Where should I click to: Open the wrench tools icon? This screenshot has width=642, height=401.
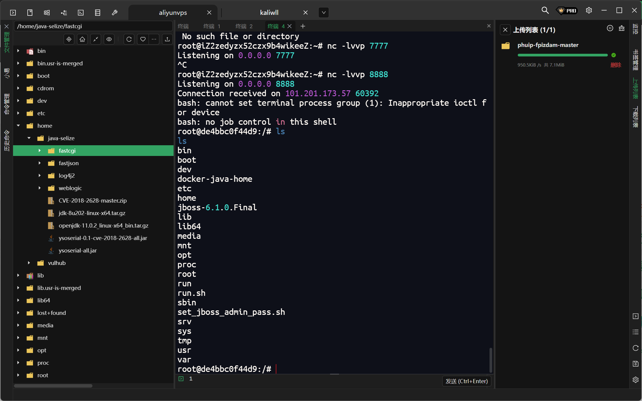point(114,12)
